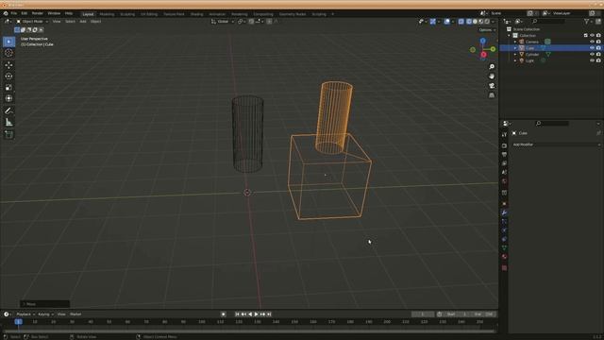
Task: Select the Scale tool
Action: pyautogui.click(x=8, y=88)
